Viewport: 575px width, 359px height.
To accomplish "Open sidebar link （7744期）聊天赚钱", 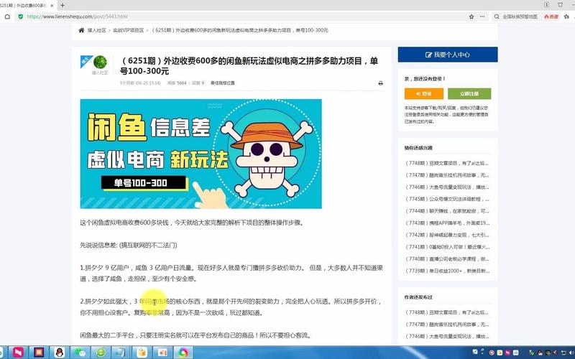I will (x=446, y=211).
